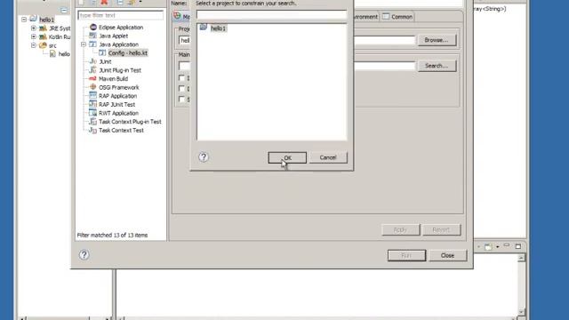The image size is (569, 320).
Task: Click the Apply button
Action: click(401, 229)
